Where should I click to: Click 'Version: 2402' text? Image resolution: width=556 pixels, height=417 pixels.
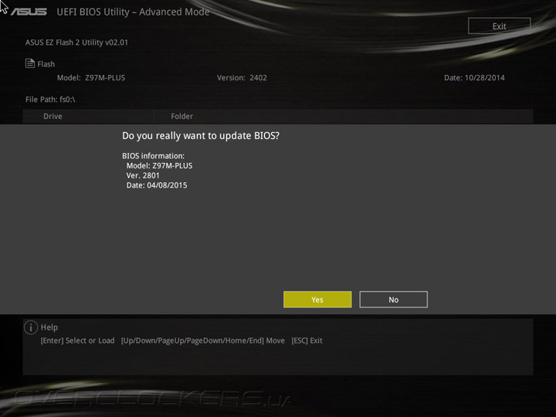point(242,78)
